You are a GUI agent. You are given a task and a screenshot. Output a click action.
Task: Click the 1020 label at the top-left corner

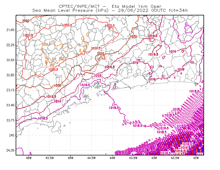click(x=26, y=21)
